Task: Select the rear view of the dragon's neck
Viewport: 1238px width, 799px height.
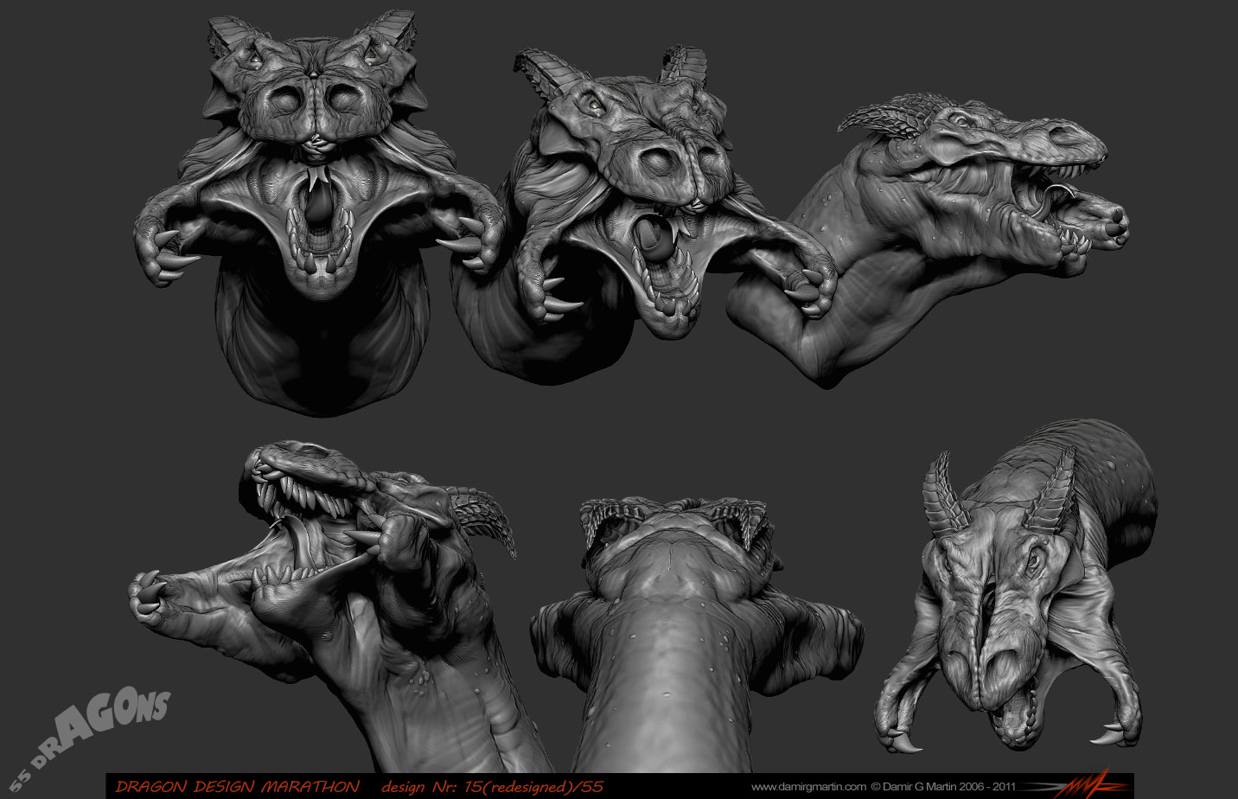Action: tap(696, 636)
